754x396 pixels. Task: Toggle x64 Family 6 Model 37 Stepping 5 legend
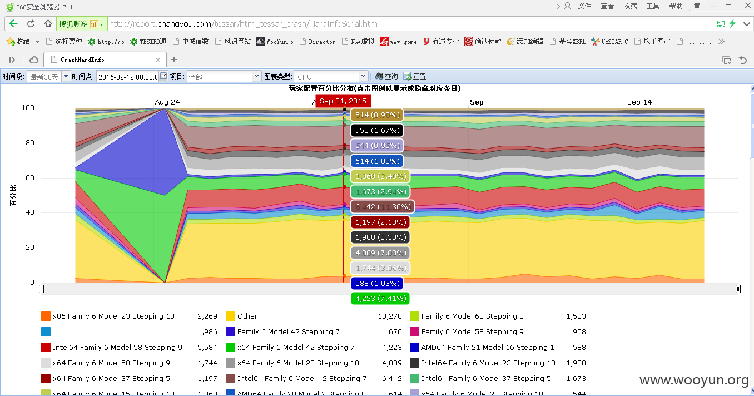(106, 378)
